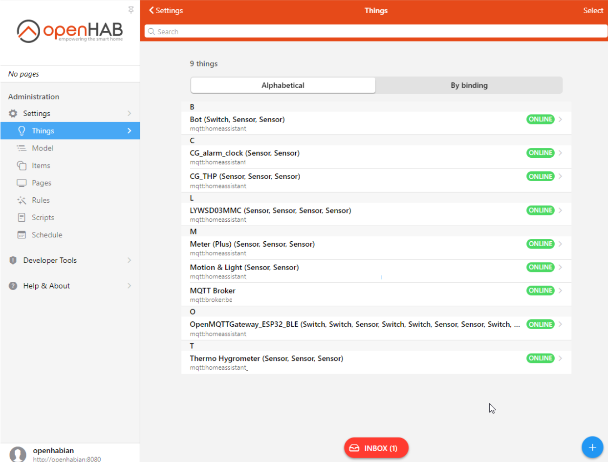This screenshot has width=608, height=462.
Task: Add a new thing with the plus button
Action: (x=592, y=447)
